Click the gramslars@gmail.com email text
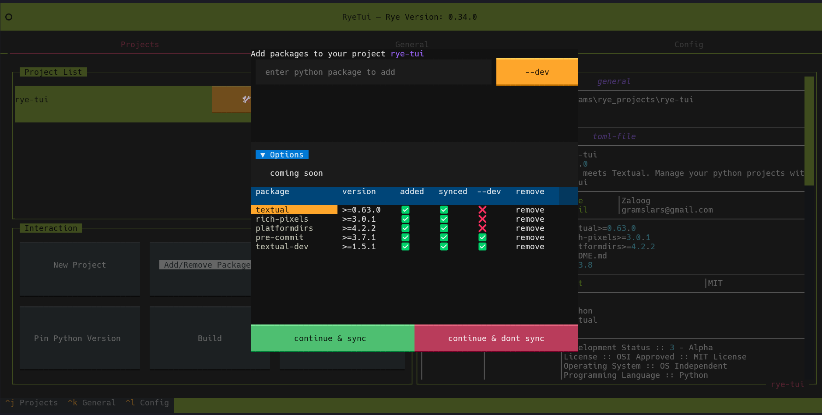 pos(667,210)
